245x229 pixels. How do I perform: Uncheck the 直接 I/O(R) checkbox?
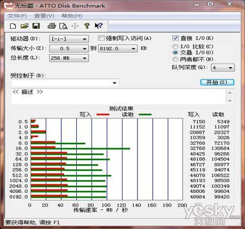pos(175,38)
